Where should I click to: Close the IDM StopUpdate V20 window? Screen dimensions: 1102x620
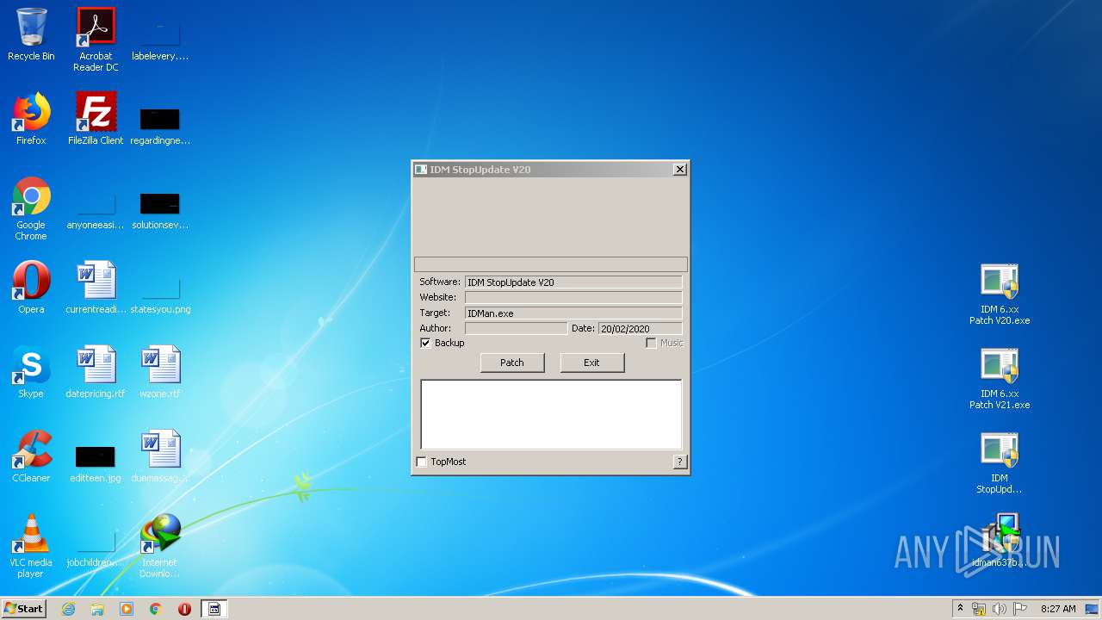(680, 170)
